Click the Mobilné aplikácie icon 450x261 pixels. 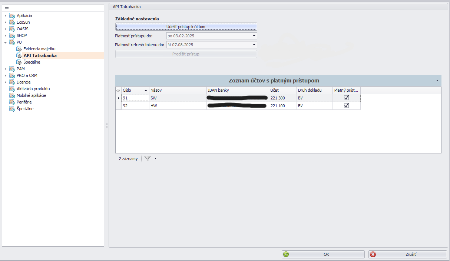pos(12,95)
